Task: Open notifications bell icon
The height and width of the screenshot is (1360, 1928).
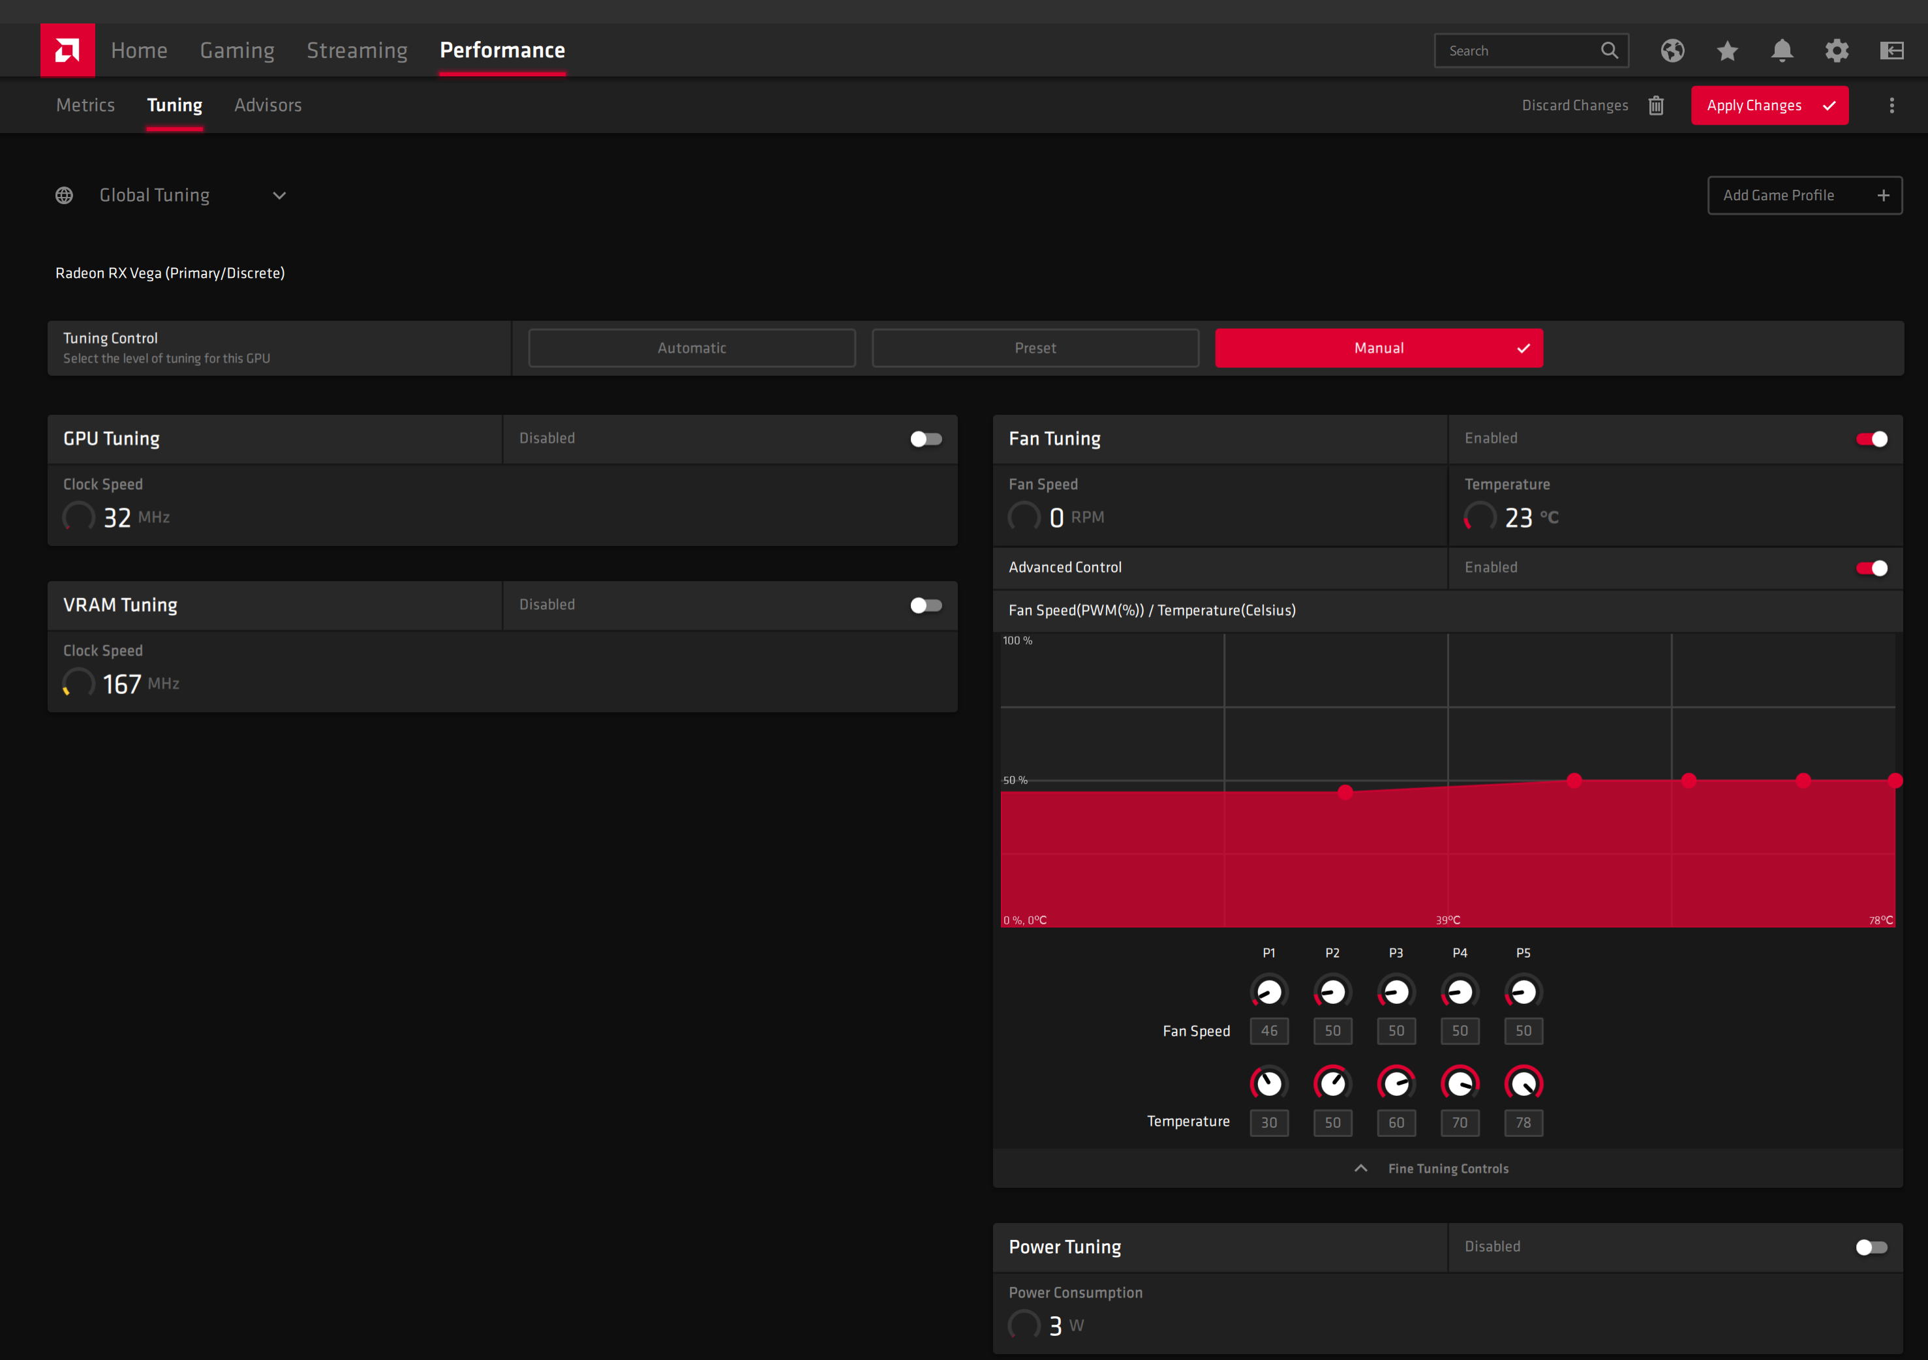Action: click(x=1782, y=52)
